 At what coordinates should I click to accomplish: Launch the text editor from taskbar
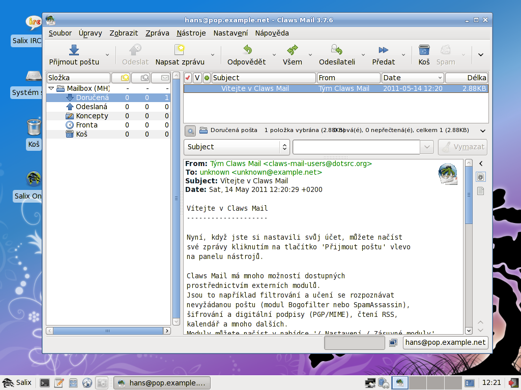(59, 383)
